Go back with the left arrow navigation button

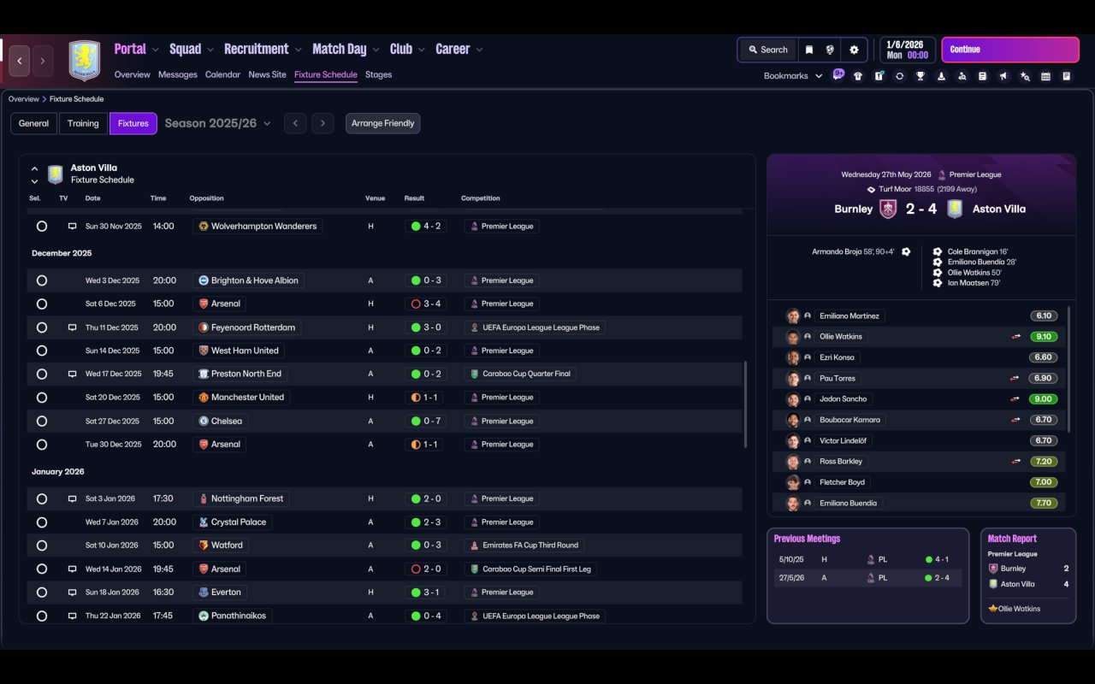coord(20,61)
